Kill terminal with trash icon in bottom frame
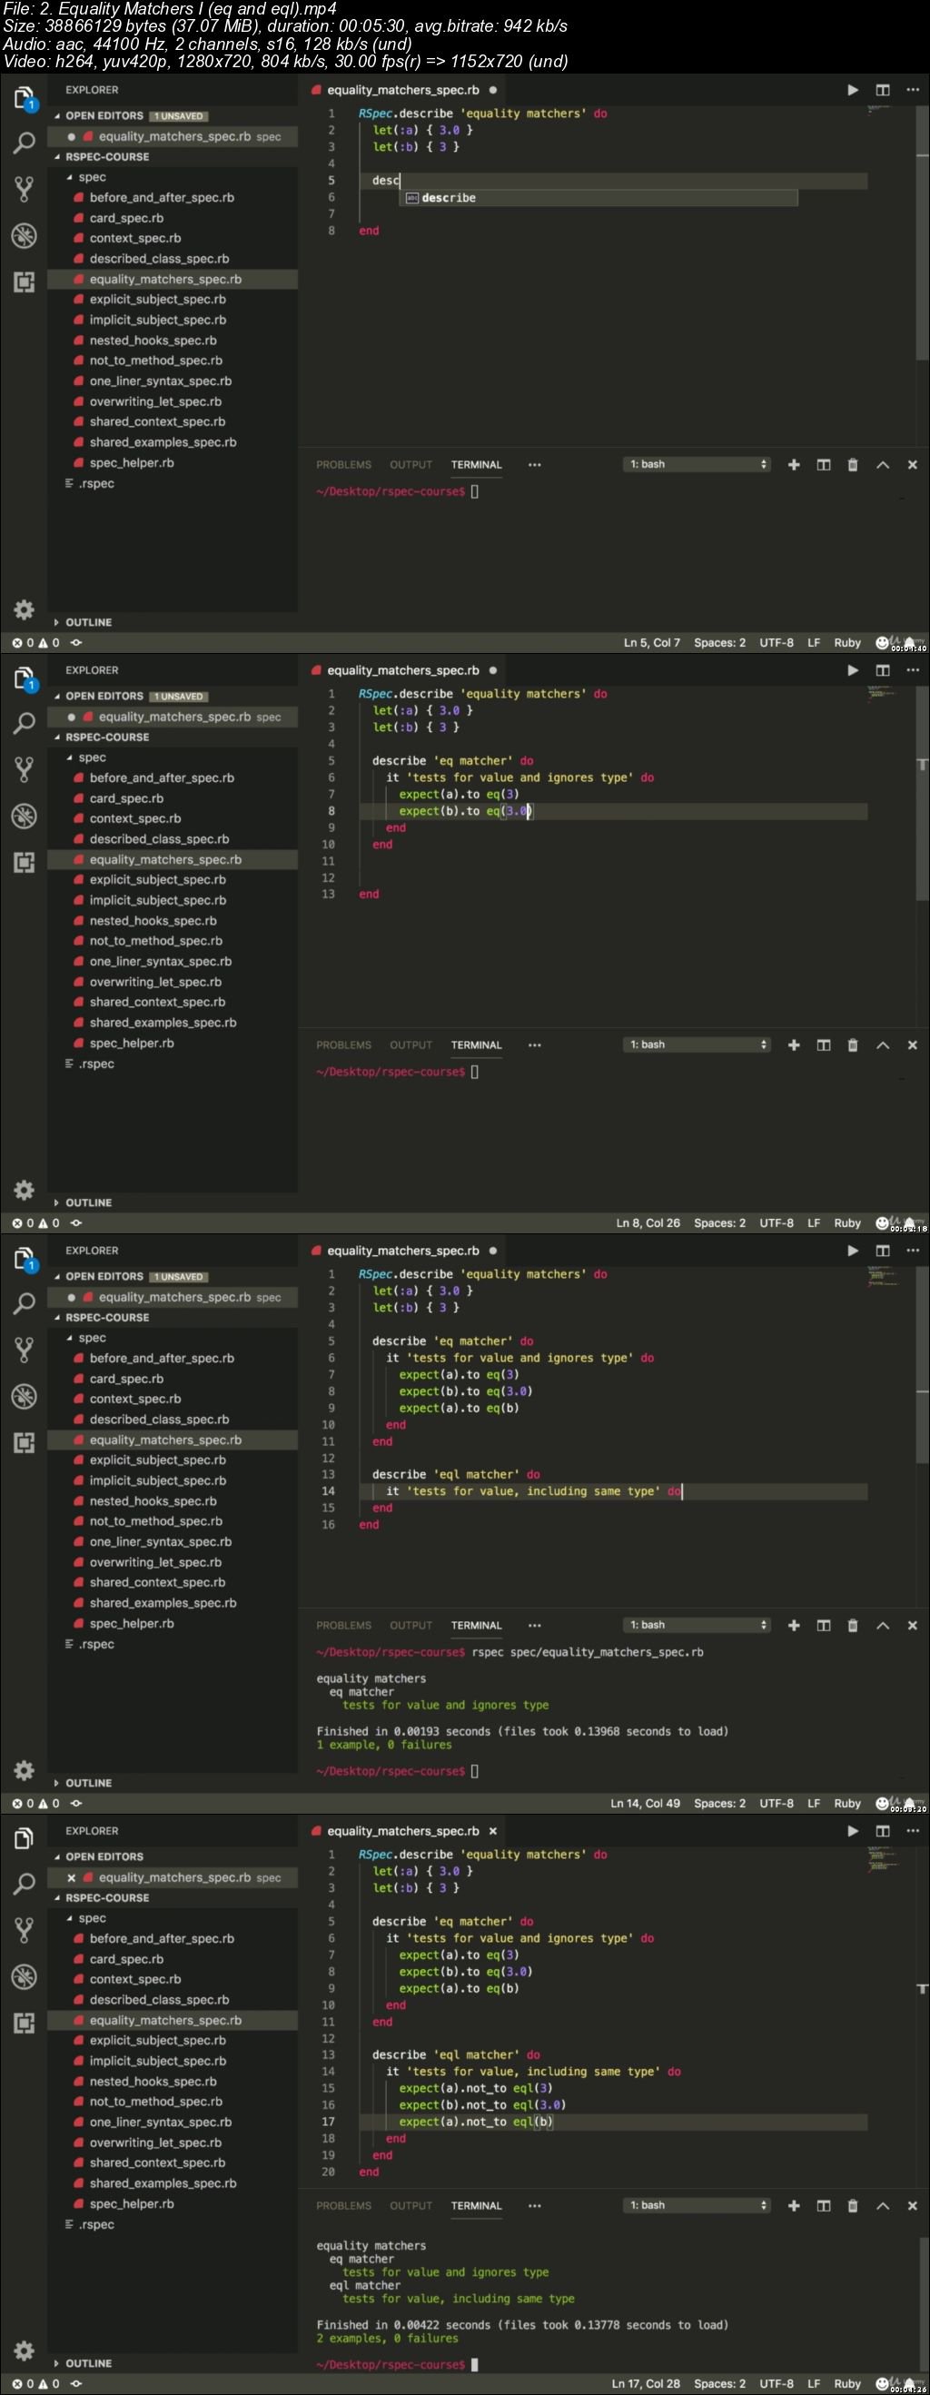 click(853, 2205)
